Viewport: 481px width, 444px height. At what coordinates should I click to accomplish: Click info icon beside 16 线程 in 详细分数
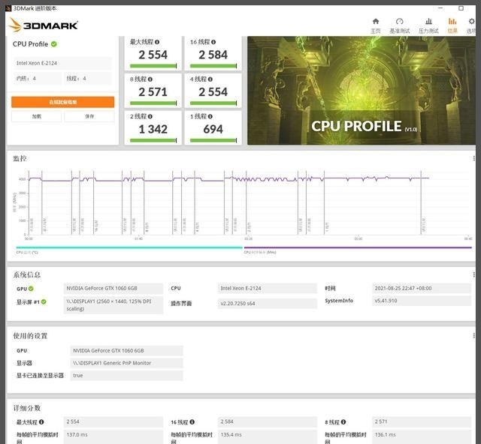192,421
